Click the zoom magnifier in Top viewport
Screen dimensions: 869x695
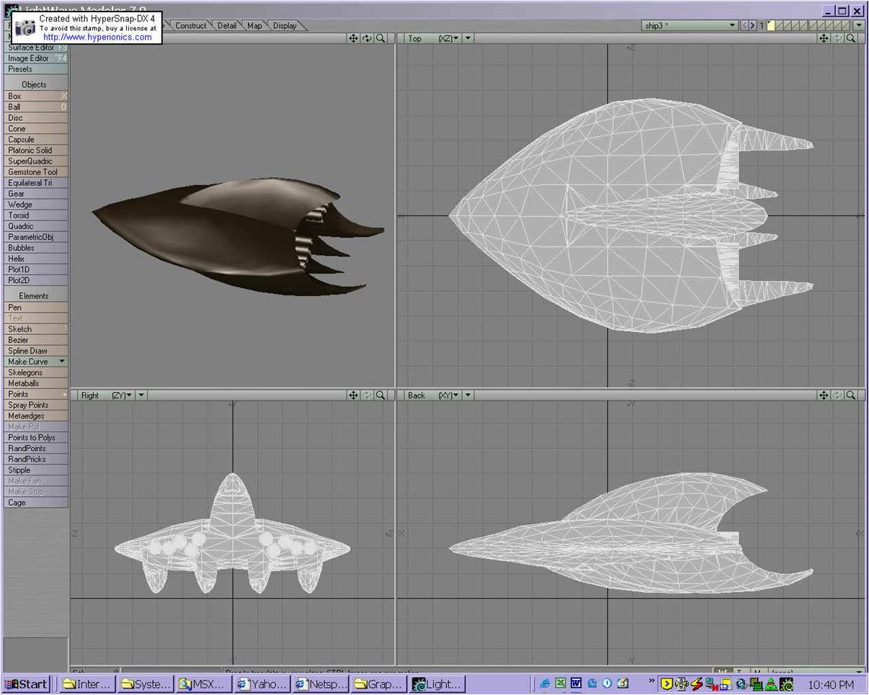tap(851, 38)
